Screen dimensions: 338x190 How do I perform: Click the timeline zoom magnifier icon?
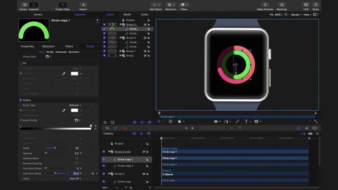pyautogui.click(x=317, y=134)
